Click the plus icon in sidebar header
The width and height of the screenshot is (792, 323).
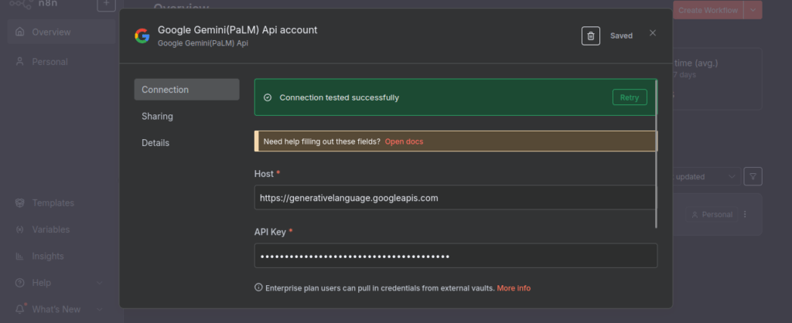tap(106, 4)
